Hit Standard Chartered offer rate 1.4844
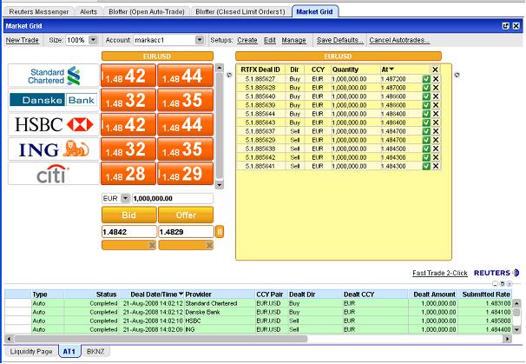This screenshot has height=364, width=526. [x=186, y=76]
